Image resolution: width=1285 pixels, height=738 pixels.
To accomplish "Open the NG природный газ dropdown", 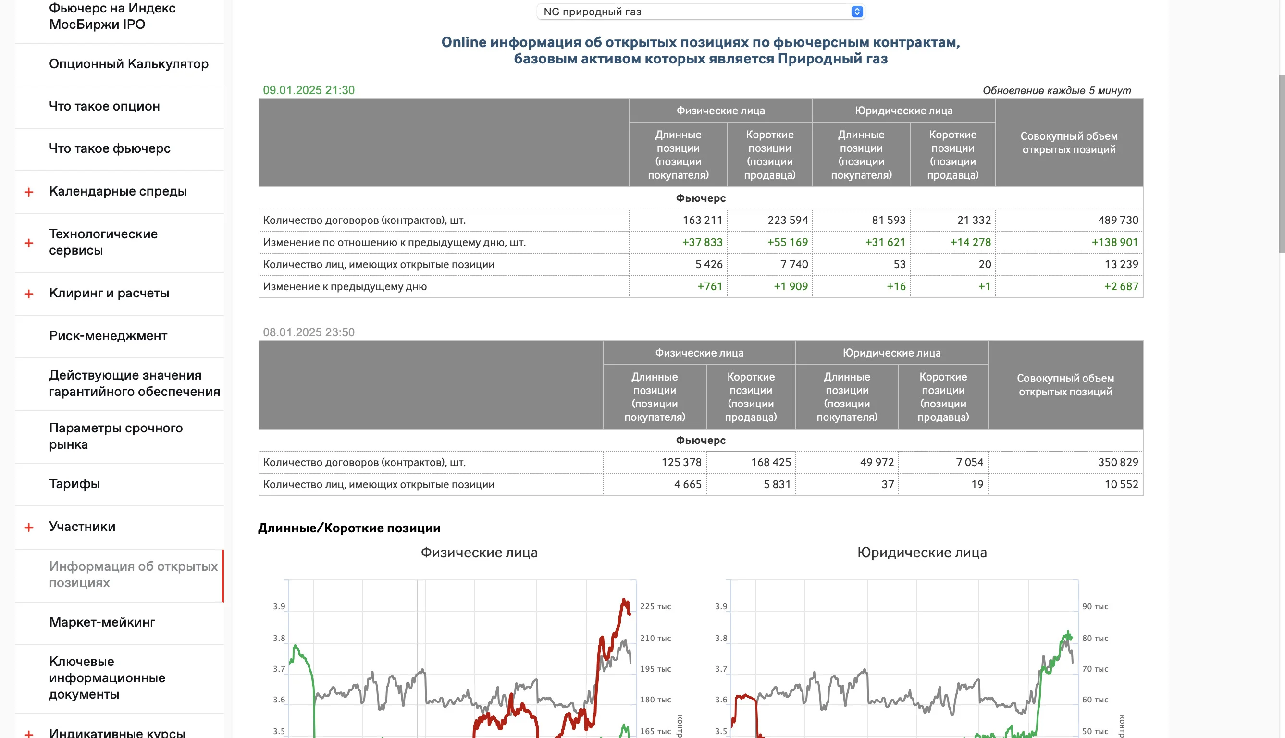I will pos(700,12).
